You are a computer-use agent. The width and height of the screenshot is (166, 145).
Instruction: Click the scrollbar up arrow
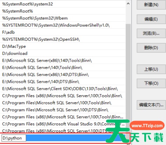(128, 3)
